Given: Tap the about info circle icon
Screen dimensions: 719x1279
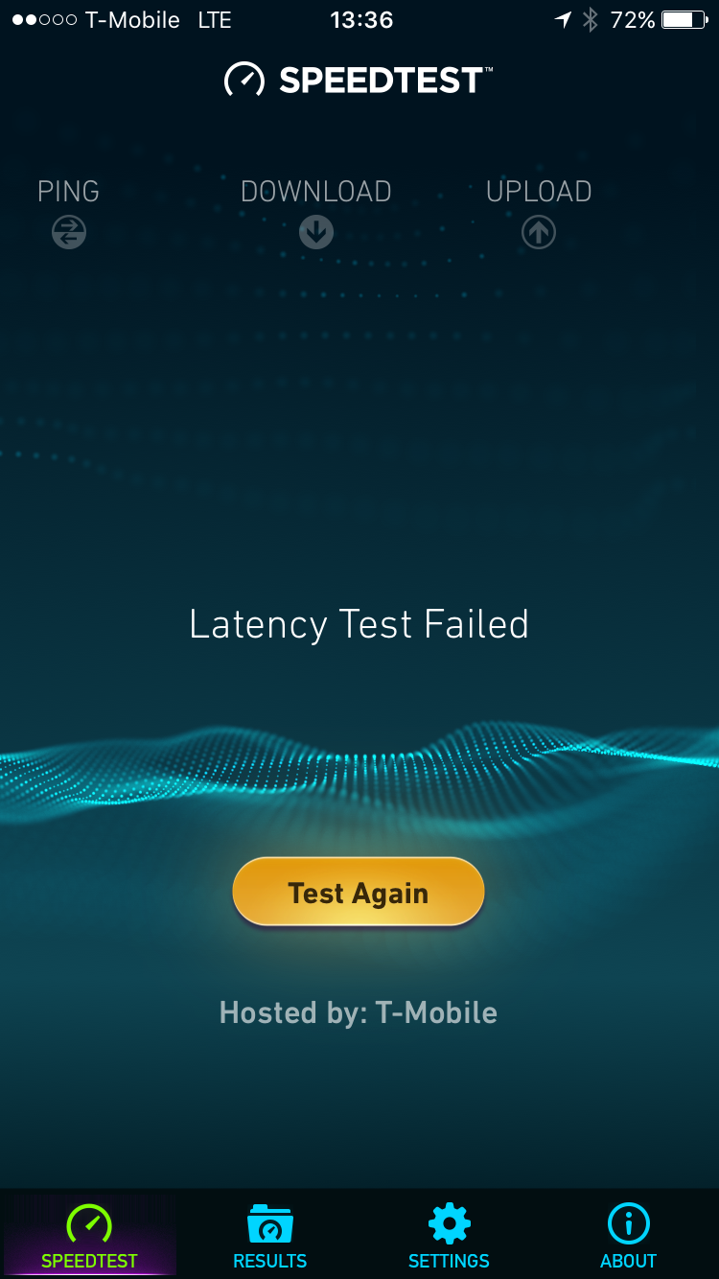Looking at the screenshot, I should (x=629, y=1223).
